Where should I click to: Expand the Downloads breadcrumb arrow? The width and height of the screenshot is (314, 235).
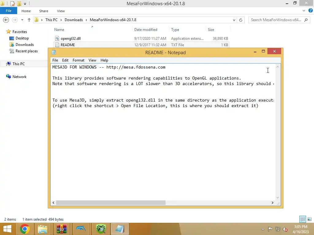(86, 20)
